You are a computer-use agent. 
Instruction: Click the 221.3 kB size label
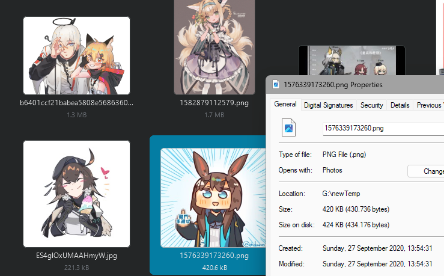tap(76, 268)
